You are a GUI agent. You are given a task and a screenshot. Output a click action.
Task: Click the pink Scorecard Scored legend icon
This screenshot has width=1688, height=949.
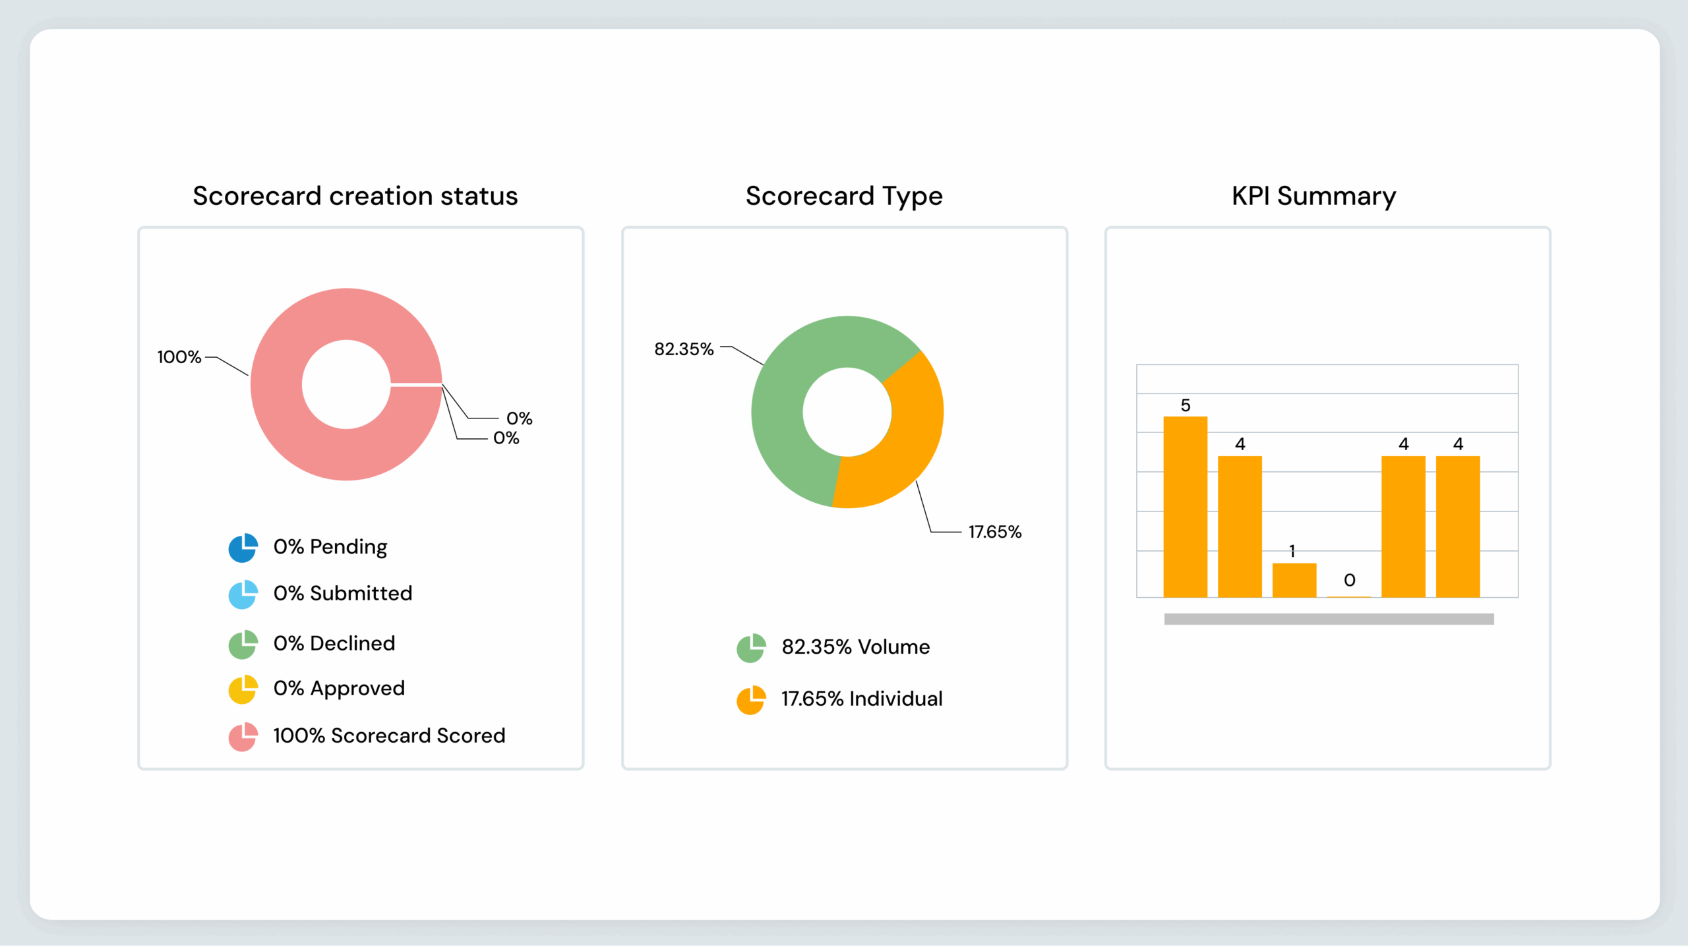[x=243, y=736]
